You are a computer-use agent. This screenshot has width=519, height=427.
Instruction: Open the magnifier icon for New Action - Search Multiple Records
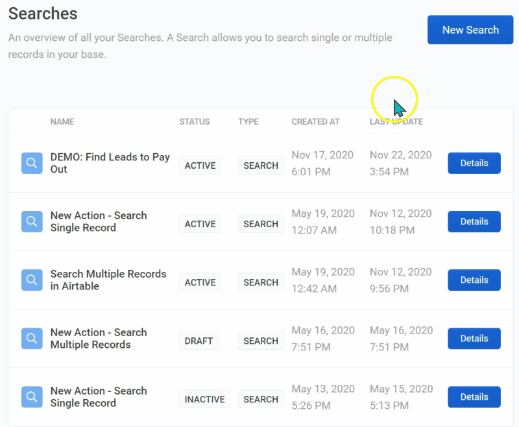(x=32, y=338)
